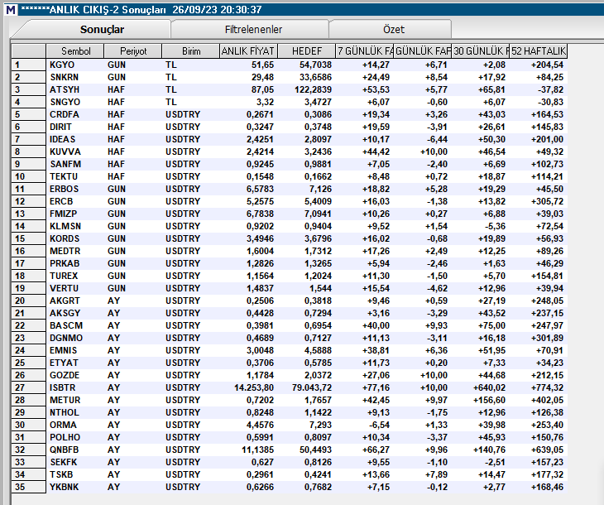This screenshot has height=505, width=604.
Task: Select the DGNMO symbol cell
Action: click(75, 338)
